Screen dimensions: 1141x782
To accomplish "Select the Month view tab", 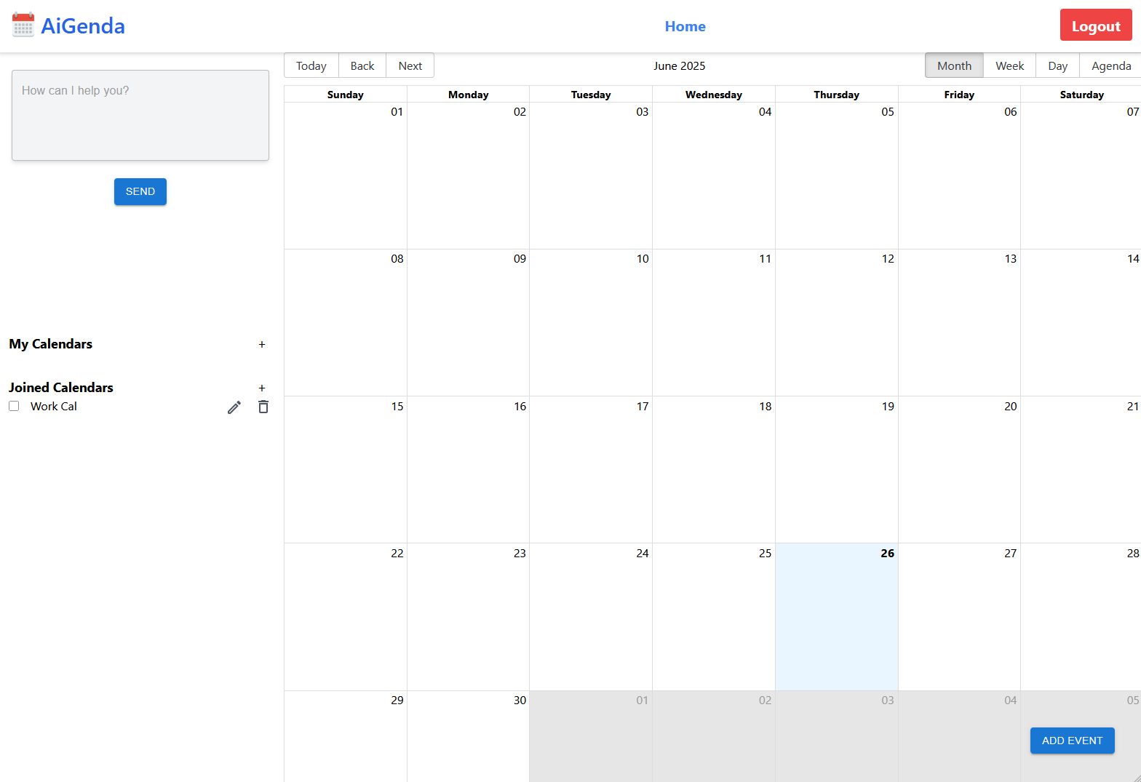I will [x=954, y=65].
